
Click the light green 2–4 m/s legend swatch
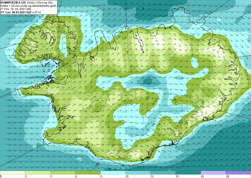pyautogui.click(x=38, y=172)
